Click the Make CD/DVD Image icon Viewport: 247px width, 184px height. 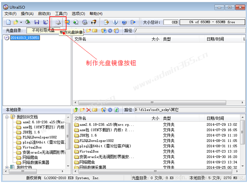point(58,22)
